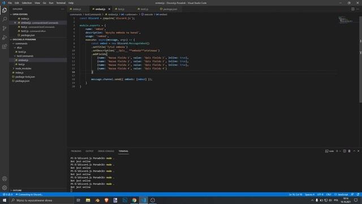The image size is (362, 204).
Task: Click the Ln, Col cursor position item
Action: (x=295, y=194)
